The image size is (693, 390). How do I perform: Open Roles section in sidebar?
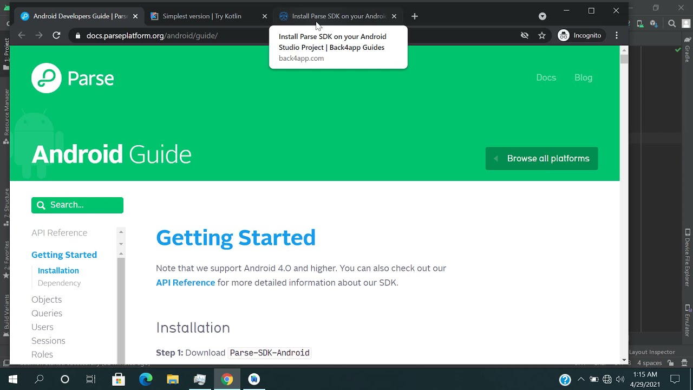coord(42,354)
